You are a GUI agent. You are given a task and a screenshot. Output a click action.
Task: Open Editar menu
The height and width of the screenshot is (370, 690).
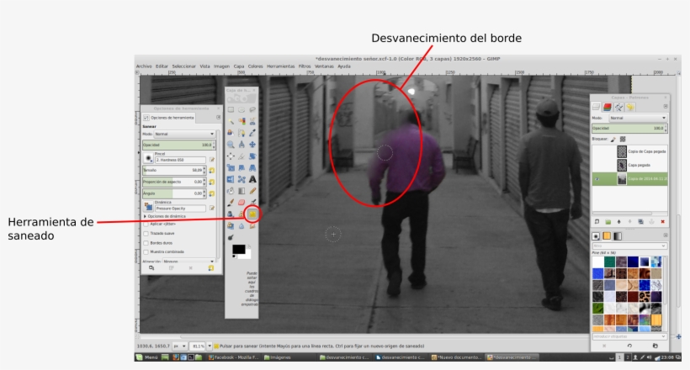(x=162, y=66)
